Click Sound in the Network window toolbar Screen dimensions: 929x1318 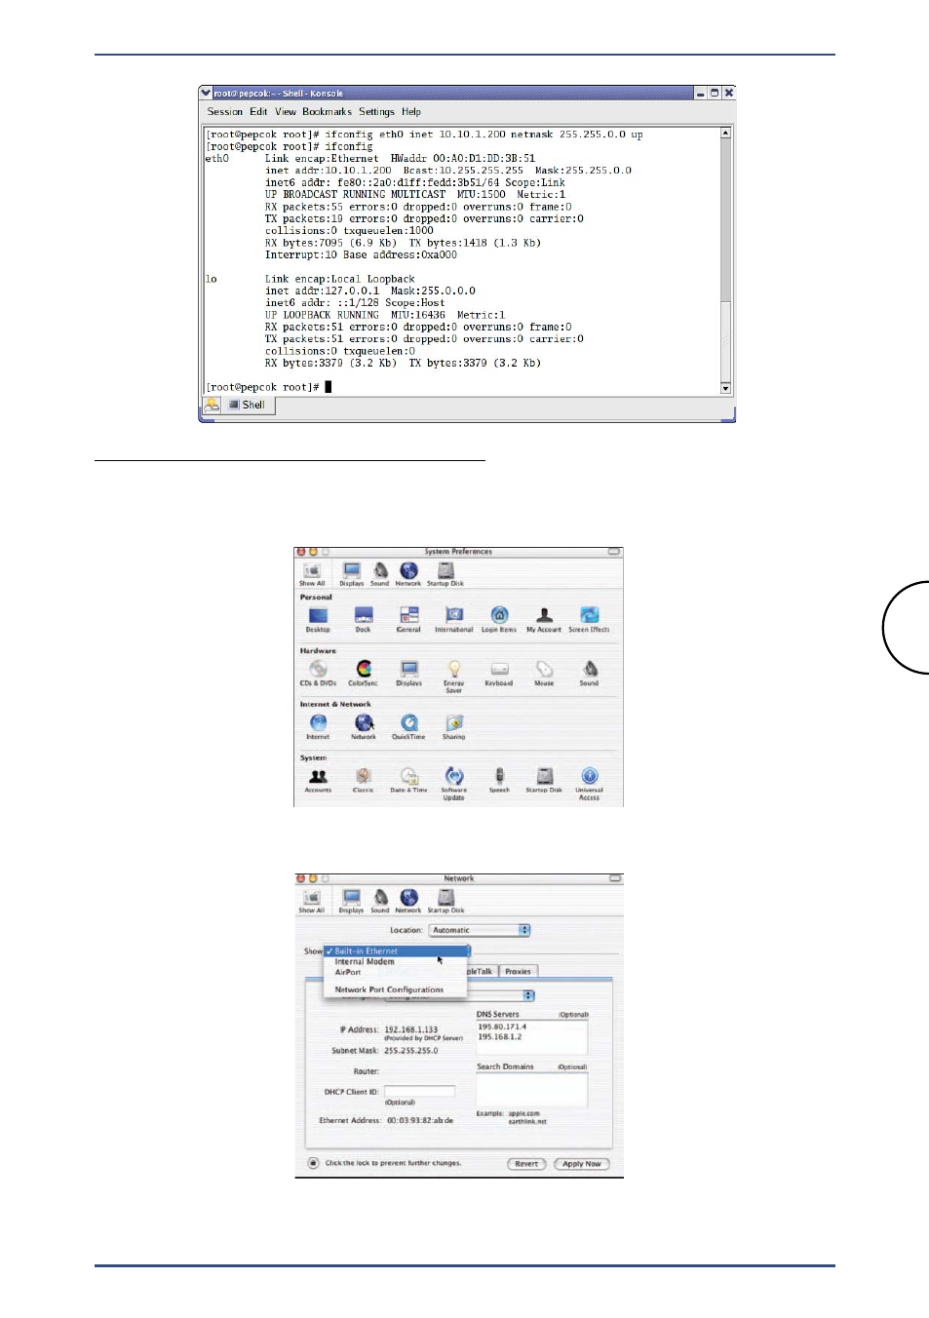tap(380, 901)
